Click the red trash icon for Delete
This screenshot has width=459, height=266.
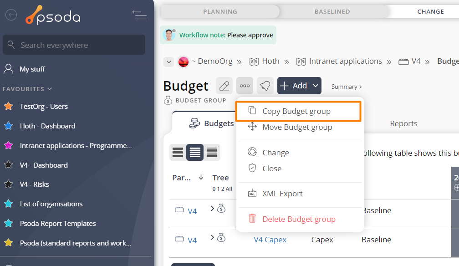[252, 219]
